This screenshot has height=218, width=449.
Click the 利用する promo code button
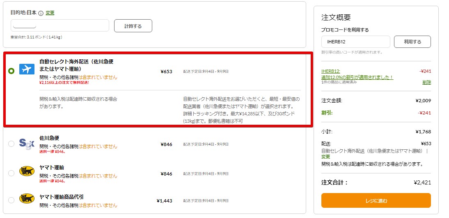click(x=412, y=42)
